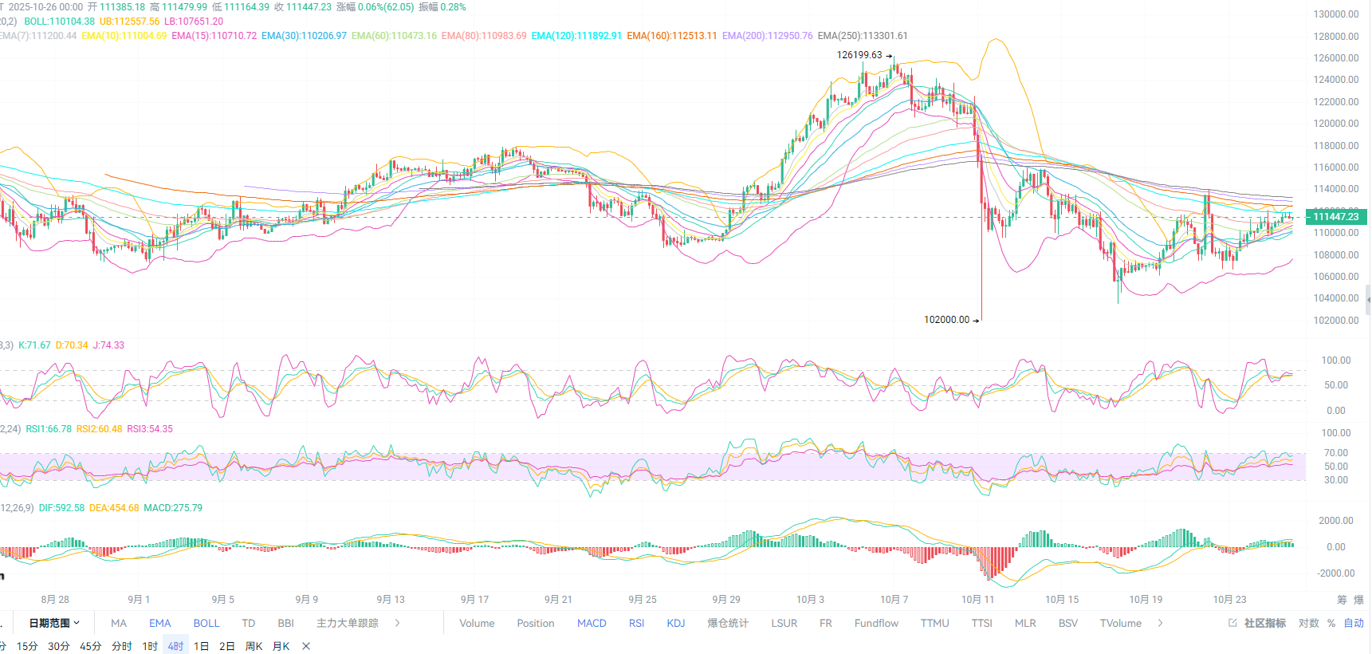Switch price axis to % percentage
Screen dimensions: 1372x654
tap(1331, 623)
